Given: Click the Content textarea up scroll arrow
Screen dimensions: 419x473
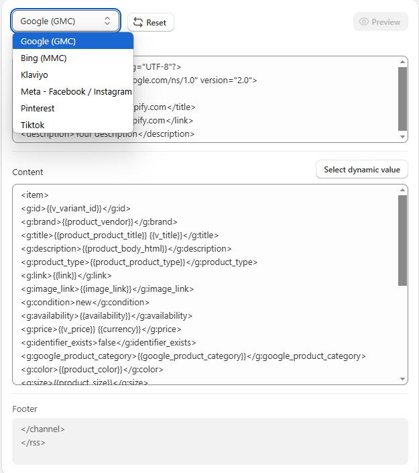Looking at the screenshot, I should pyautogui.click(x=402, y=190).
